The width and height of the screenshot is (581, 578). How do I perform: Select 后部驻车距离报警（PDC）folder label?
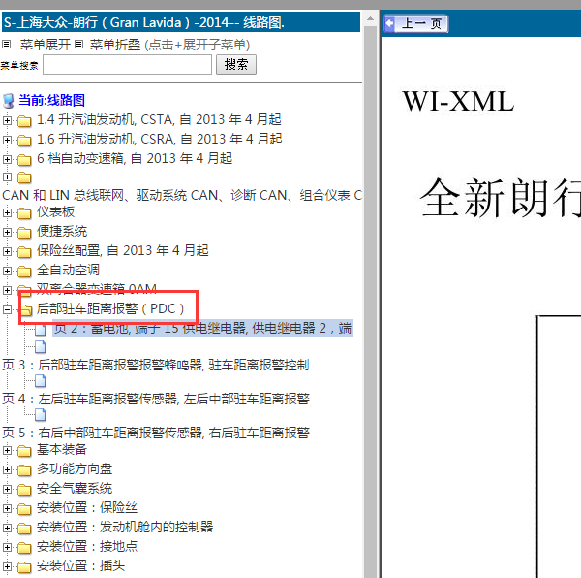click(110, 308)
